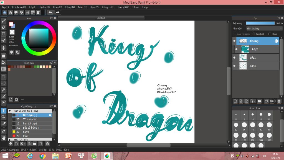The image size is (284, 160).
Task: Click the Undo arrow
Action: click(50, 12)
